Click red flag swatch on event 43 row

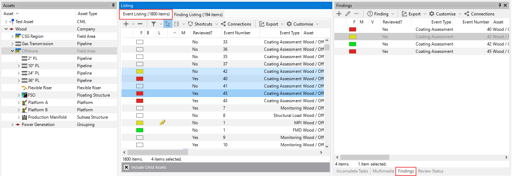click(140, 101)
